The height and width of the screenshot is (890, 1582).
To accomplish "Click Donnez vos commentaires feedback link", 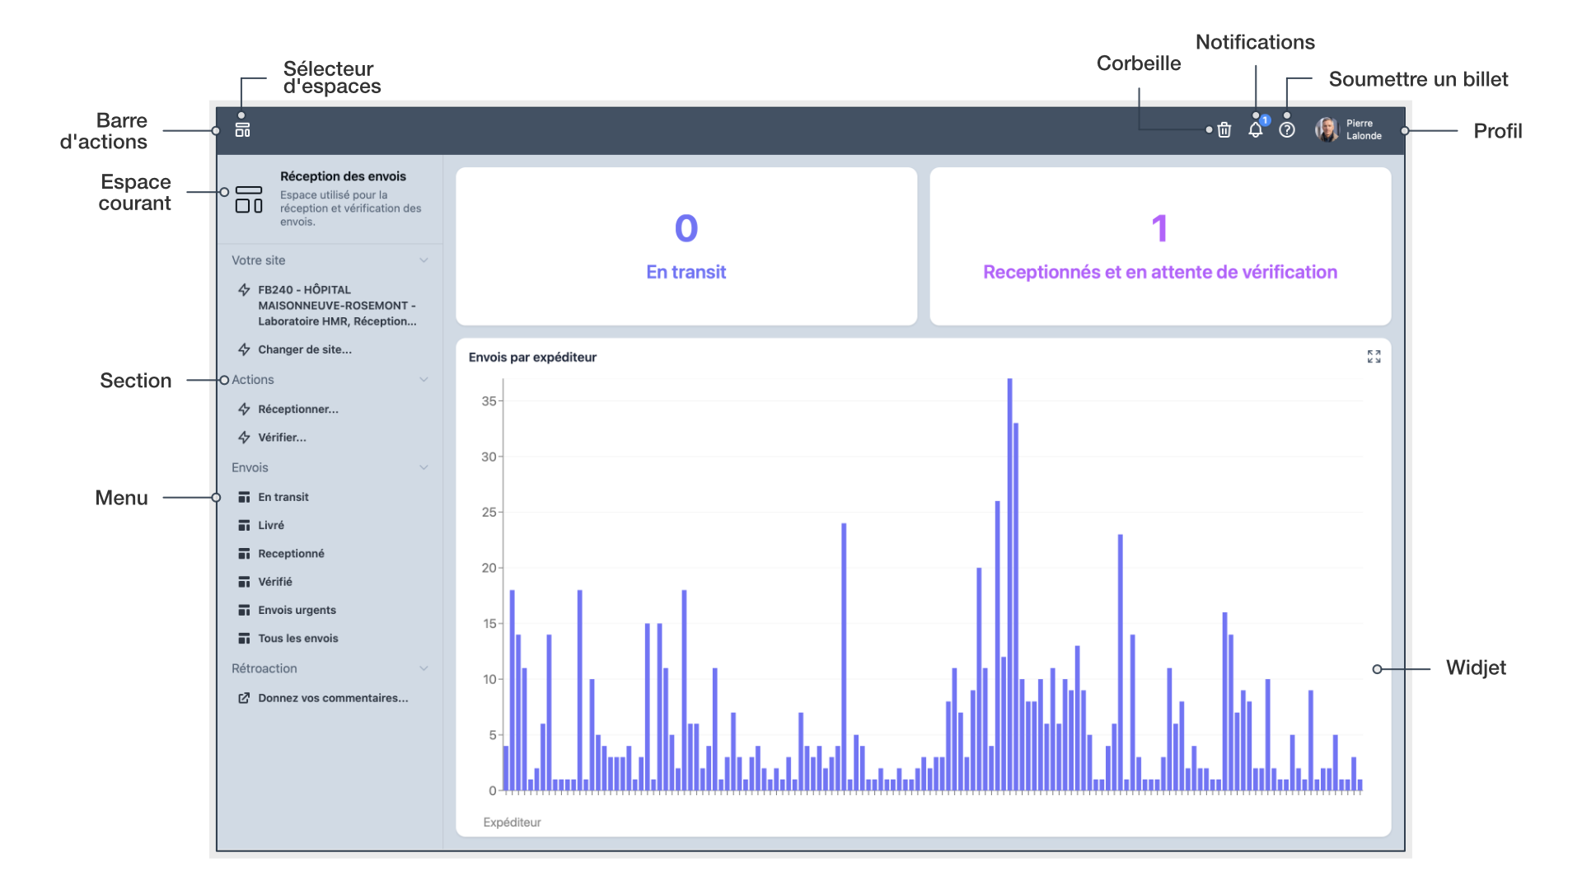I will 333,698.
